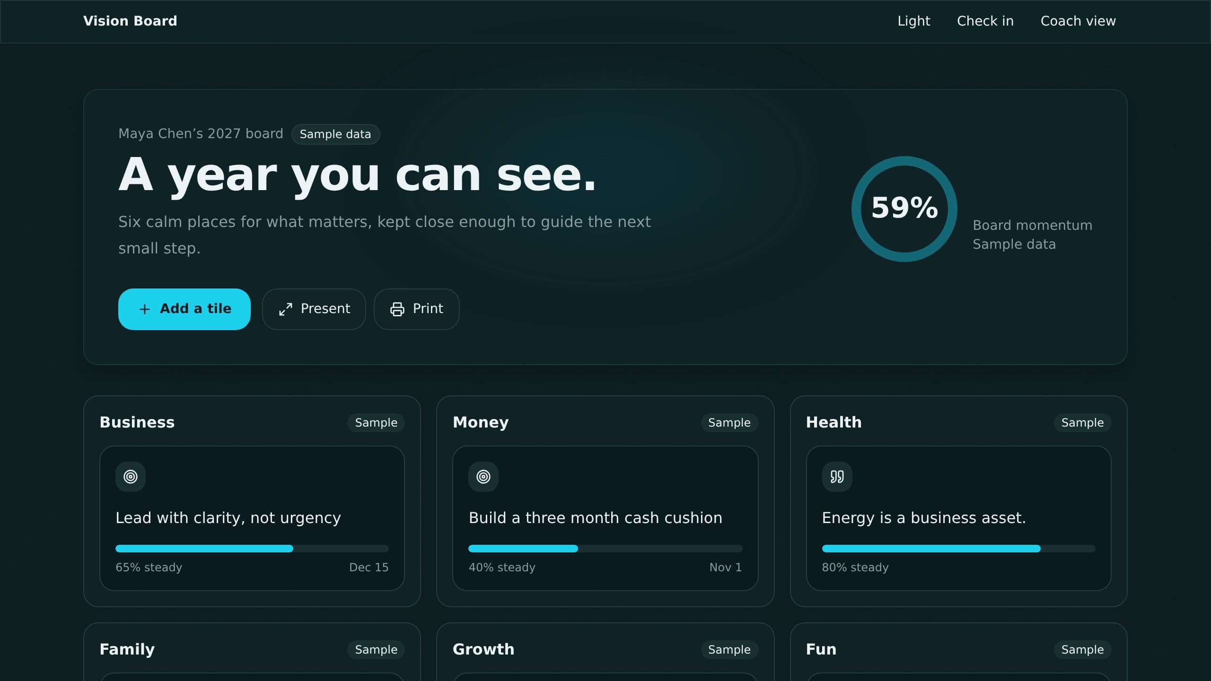Click the 59% board momentum ring

[x=904, y=209]
